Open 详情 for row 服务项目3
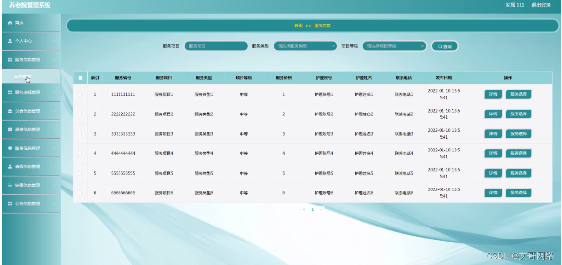This screenshot has width=562, height=265. pyautogui.click(x=493, y=134)
